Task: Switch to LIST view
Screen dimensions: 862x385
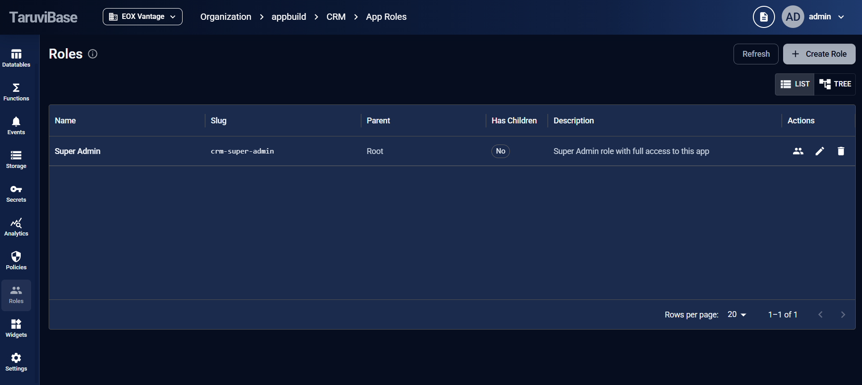Action: point(795,84)
